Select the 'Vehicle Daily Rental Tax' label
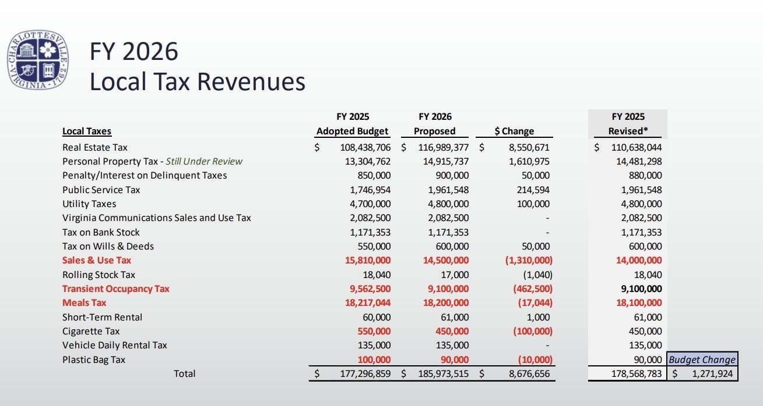Image resolution: width=763 pixels, height=406 pixels. (115, 345)
